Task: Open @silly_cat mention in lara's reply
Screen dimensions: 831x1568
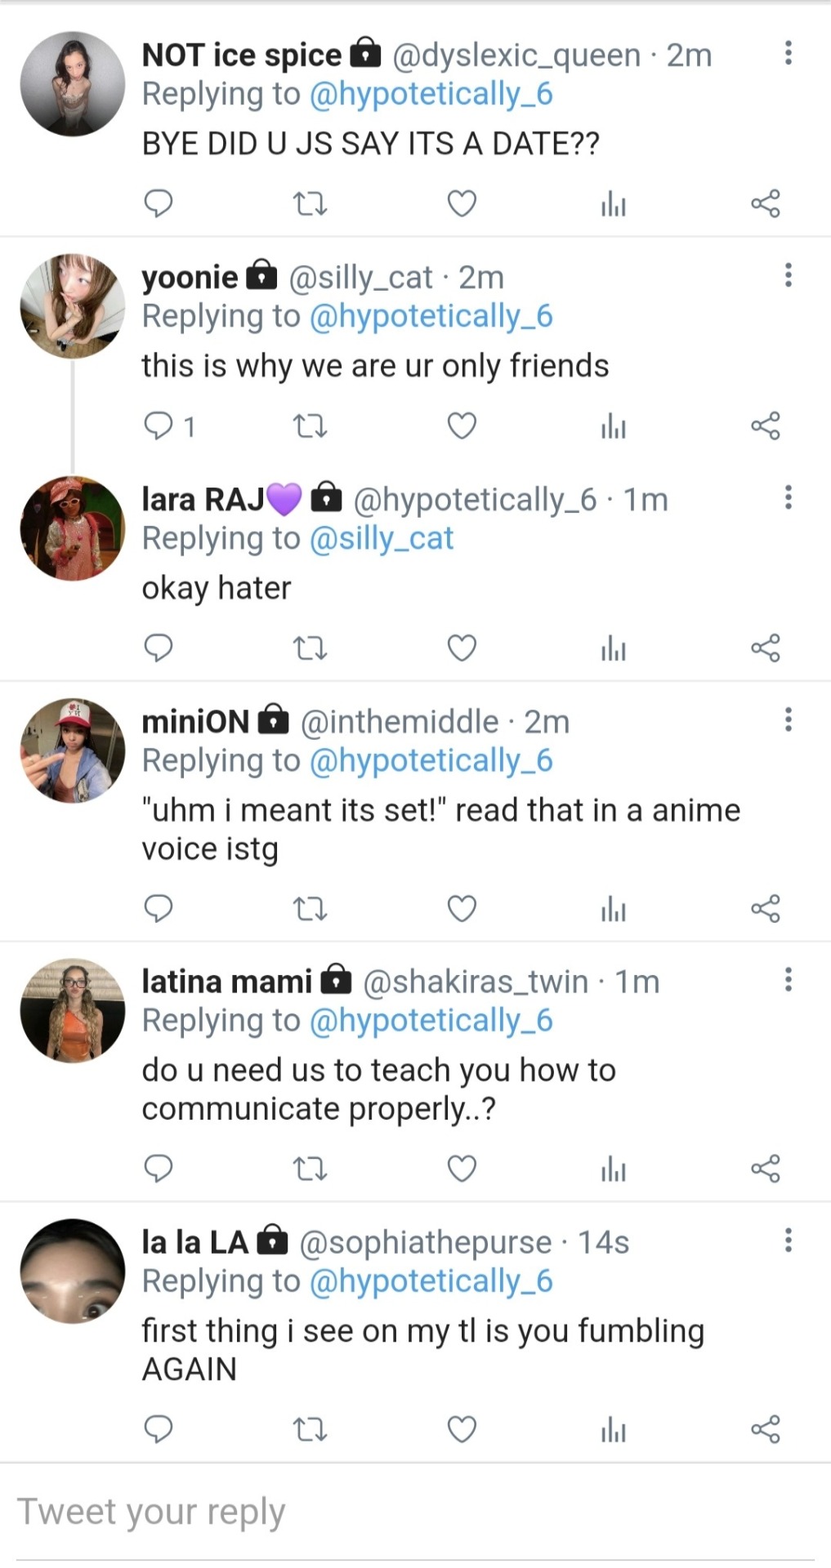Action: pos(382,539)
